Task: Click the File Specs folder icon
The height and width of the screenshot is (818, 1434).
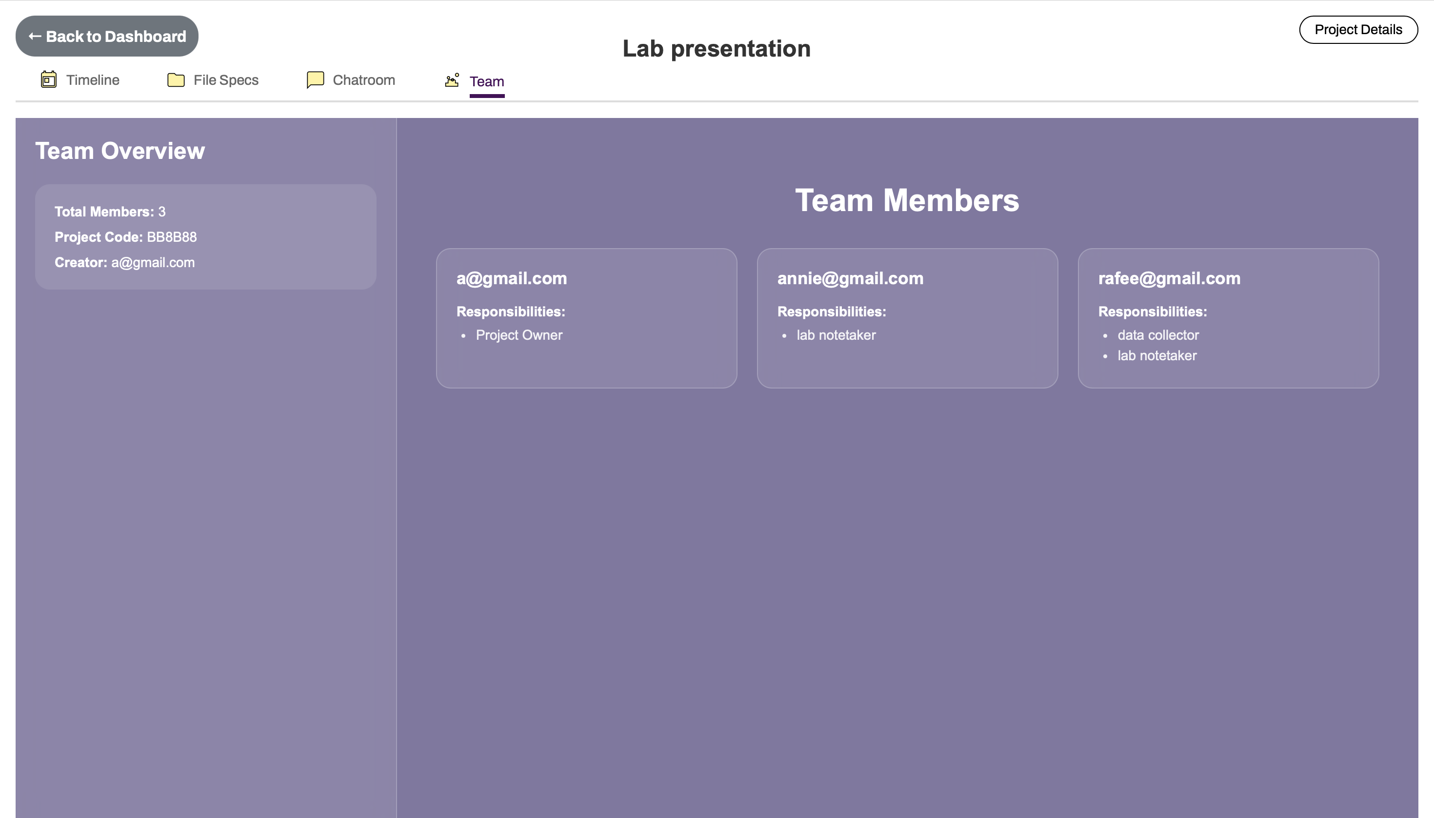Action: pos(176,80)
